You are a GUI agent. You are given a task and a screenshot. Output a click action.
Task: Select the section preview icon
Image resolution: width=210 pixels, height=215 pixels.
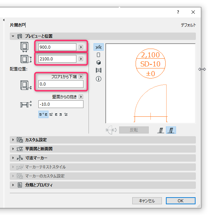[99, 70]
